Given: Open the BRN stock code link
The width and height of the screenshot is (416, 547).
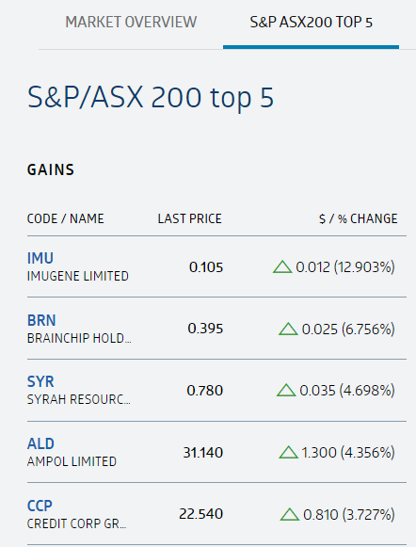Looking at the screenshot, I should (x=41, y=320).
